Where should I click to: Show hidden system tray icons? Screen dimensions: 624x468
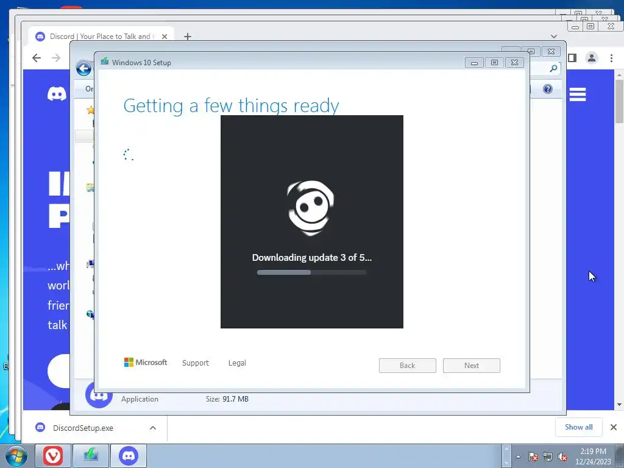coord(518,456)
